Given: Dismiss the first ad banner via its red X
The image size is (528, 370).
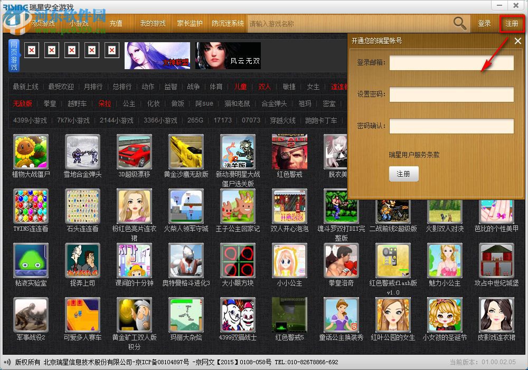Looking at the screenshot, I should click(x=31, y=50).
